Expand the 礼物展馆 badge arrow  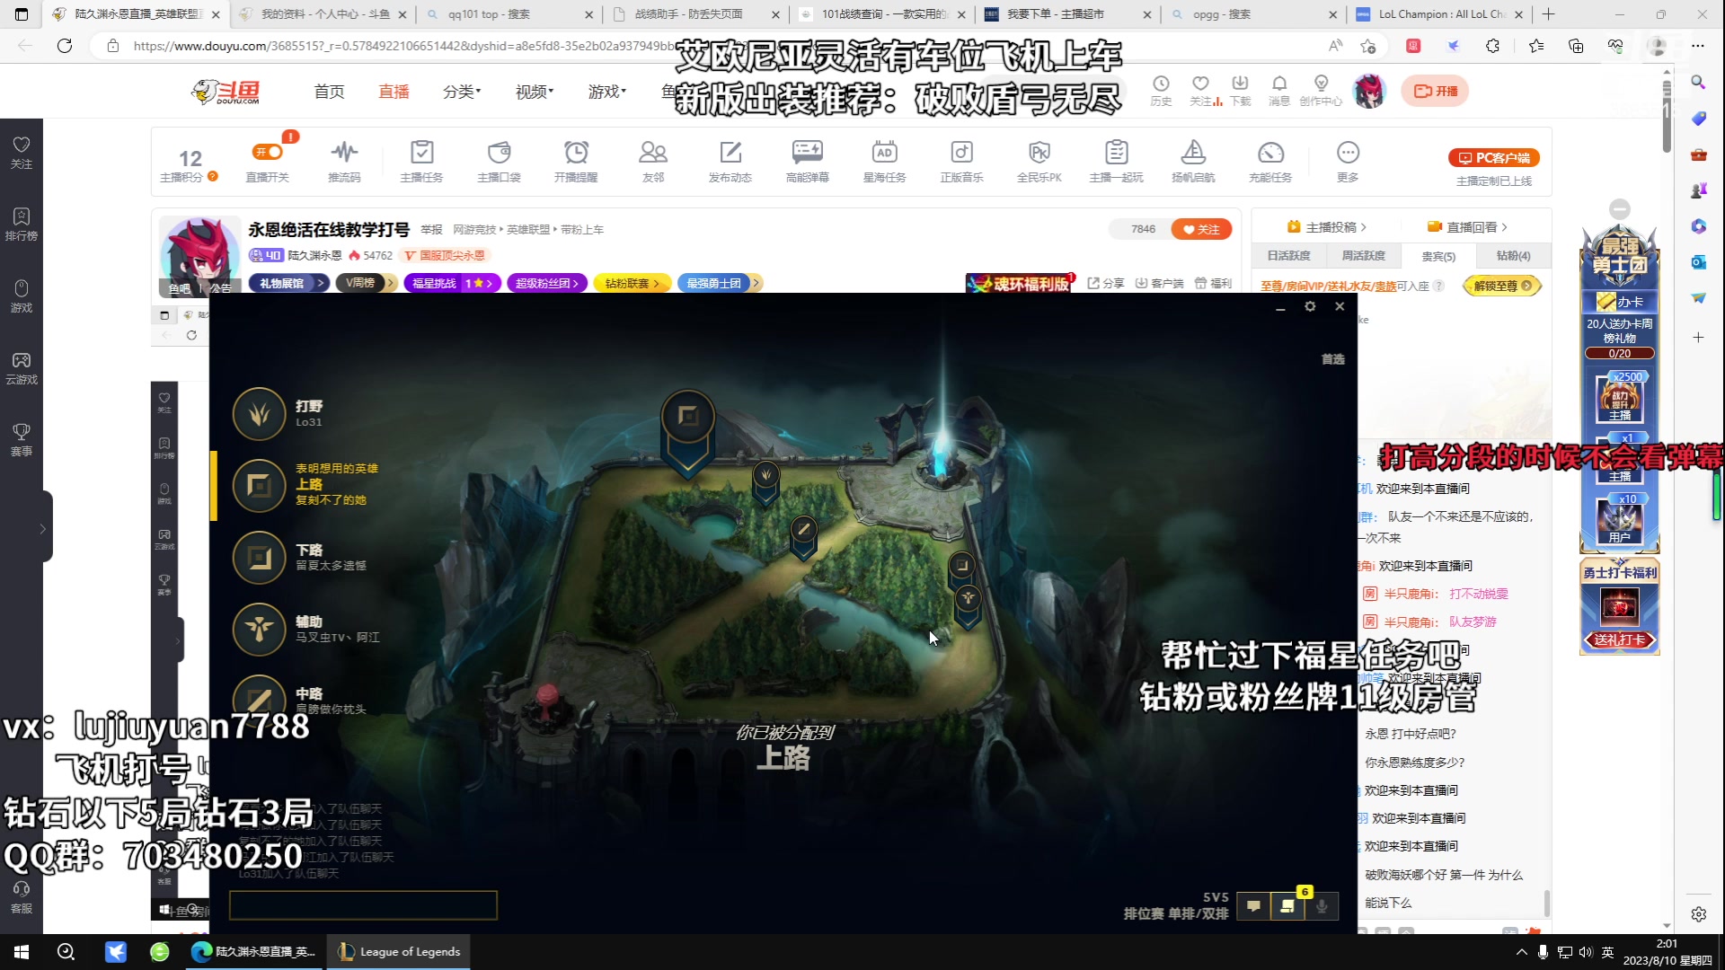pos(320,283)
